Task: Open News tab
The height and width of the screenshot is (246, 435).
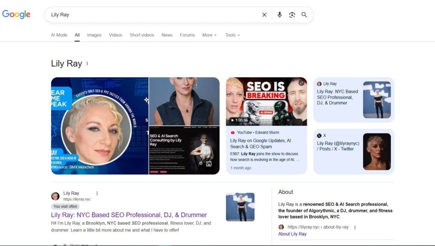Action: click(x=167, y=35)
